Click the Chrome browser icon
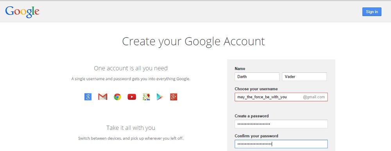The width and height of the screenshot is (391, 151). (x=117, y=97)
